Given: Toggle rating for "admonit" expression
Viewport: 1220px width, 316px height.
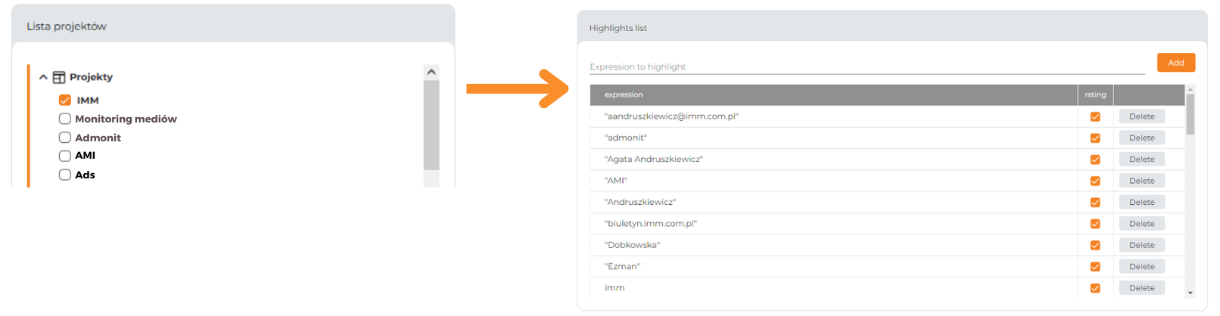Looking at the screenshot, I should 1095,138.
